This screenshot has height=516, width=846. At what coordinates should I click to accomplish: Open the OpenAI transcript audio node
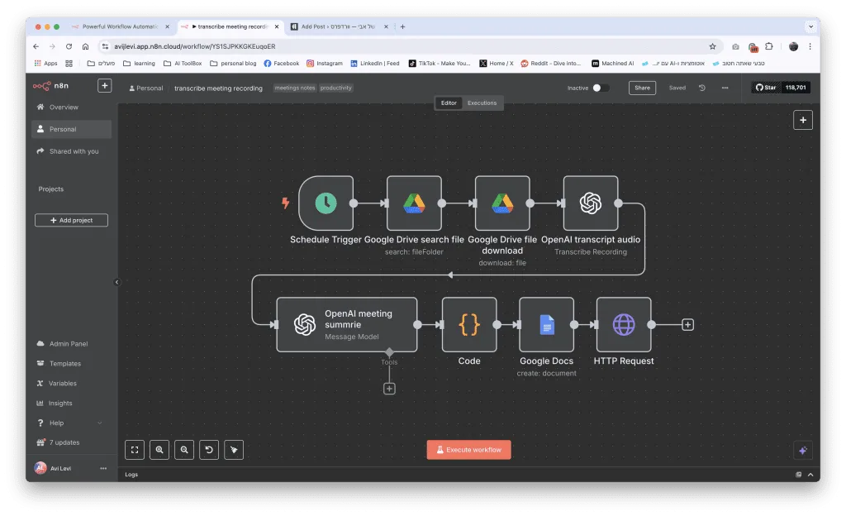(x=591, y=203)
